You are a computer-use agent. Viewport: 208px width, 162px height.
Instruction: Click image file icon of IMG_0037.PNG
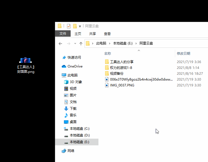pos(107,85)
